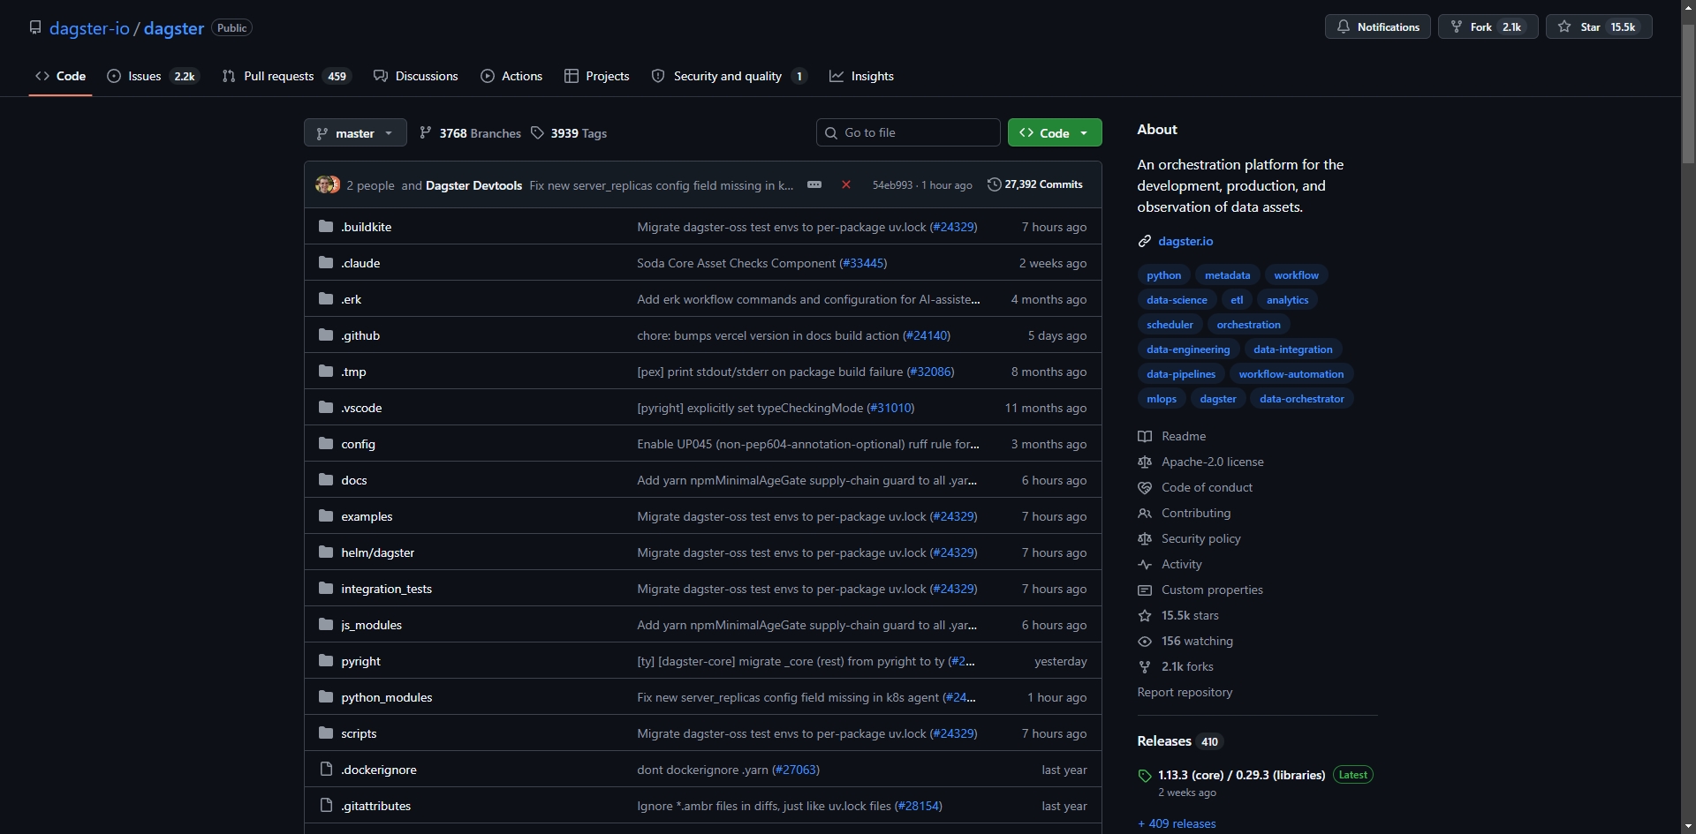Click the .buildkite folder icon
The width and height of the screenshot is (1696, 834).
click(x=326, y=227)
